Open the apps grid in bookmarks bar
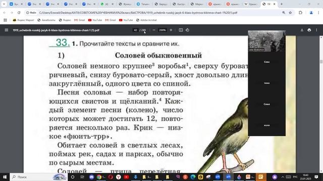 coord(5,20)
